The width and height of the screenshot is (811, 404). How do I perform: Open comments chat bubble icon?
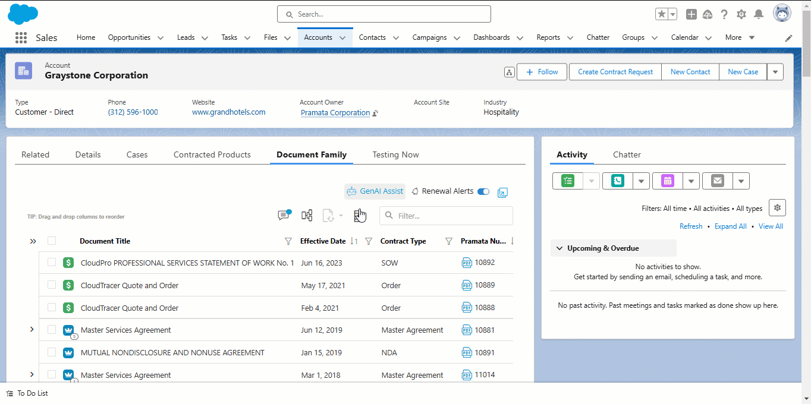(x=284, y=215)
